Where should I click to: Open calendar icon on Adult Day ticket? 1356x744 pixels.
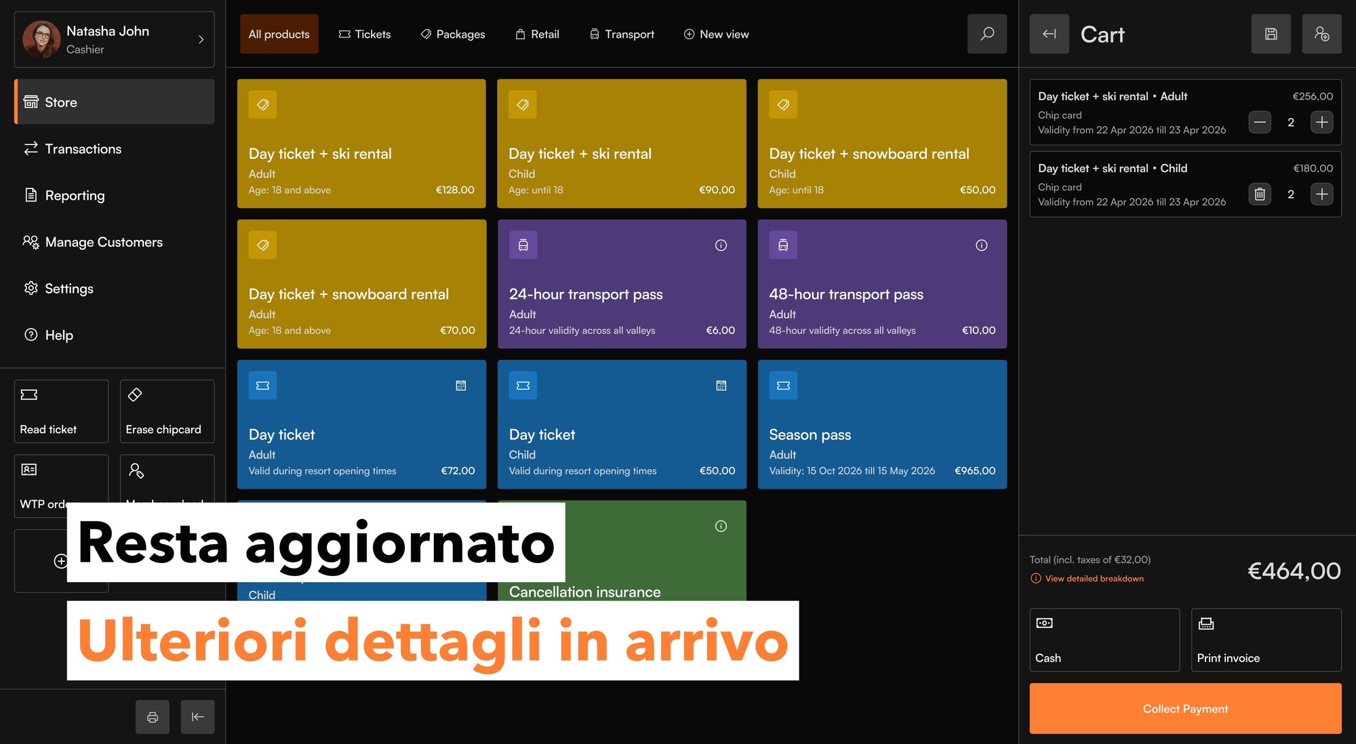(x=460, y=386)
